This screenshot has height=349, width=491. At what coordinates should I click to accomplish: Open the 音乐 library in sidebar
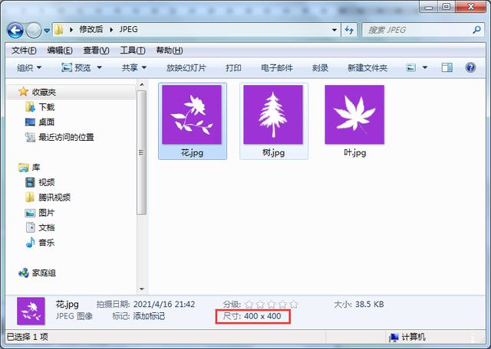[x=46, y=243]
